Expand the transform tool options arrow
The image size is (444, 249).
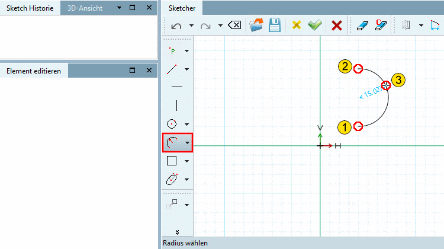coord(187,205)
